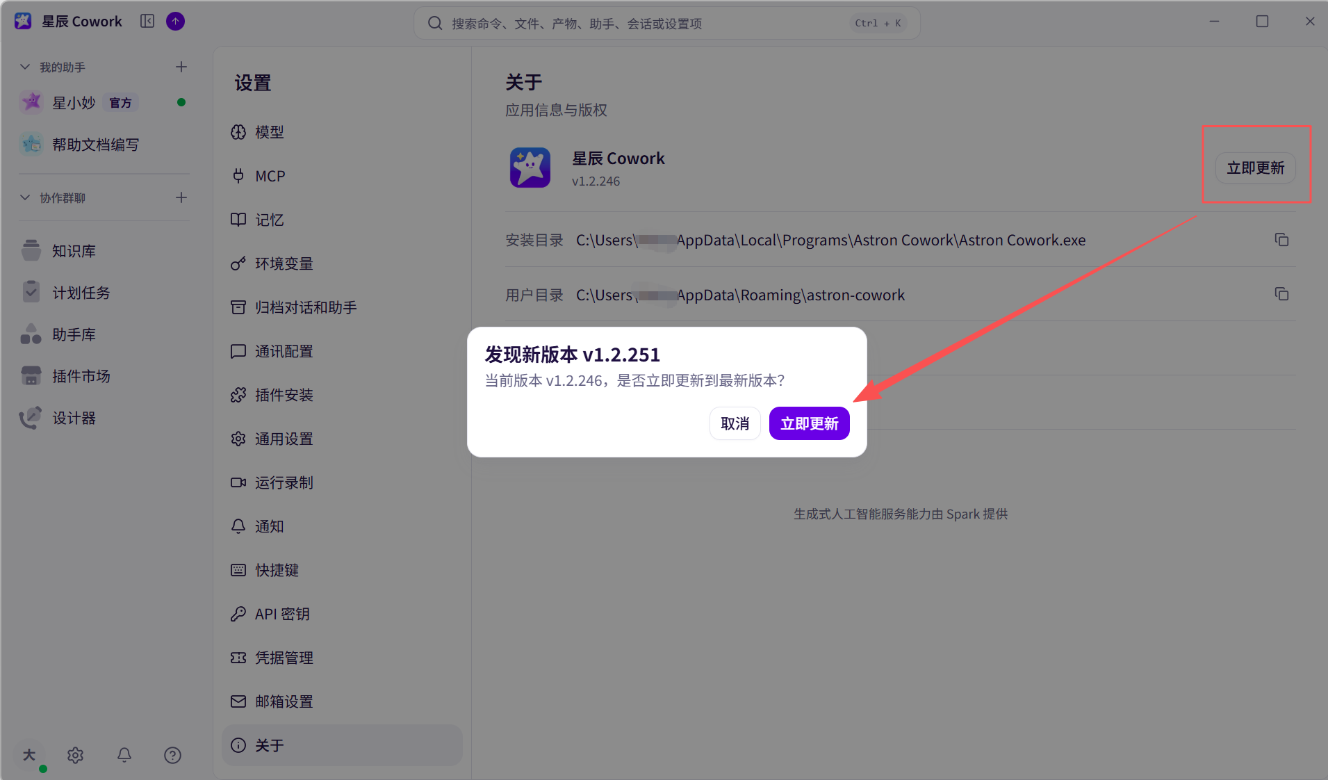Open 设计器 from sidebar

tap(104, 418)
